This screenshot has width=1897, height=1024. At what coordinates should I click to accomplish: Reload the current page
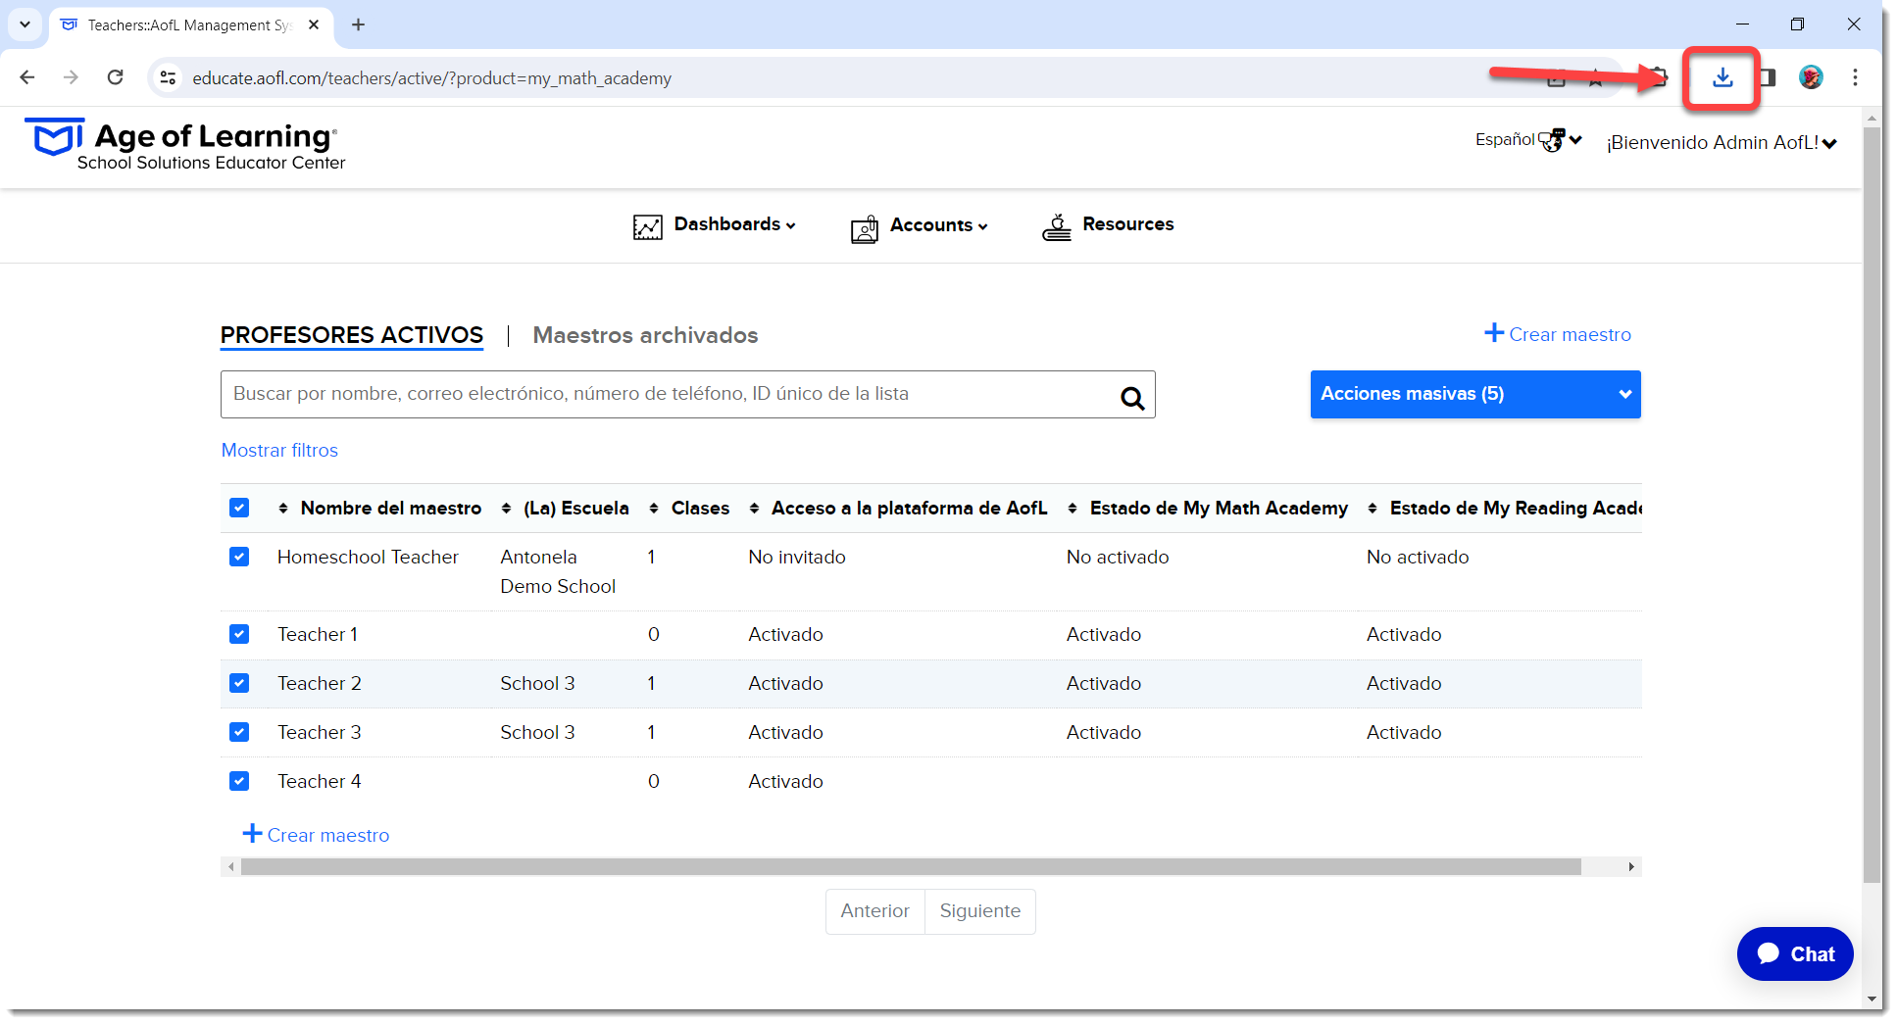tap(115, 77)
